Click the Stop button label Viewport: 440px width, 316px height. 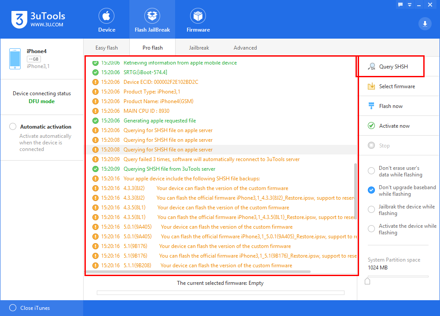tap(385, 146)
